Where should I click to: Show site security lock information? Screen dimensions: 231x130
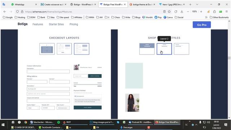(x=22, y=12)
